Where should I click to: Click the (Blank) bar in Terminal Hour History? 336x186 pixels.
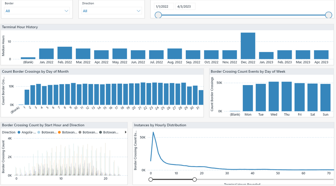28,57
